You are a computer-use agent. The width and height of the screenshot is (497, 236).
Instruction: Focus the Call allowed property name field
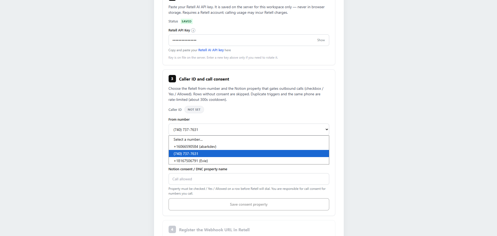[x=249, y=179]
